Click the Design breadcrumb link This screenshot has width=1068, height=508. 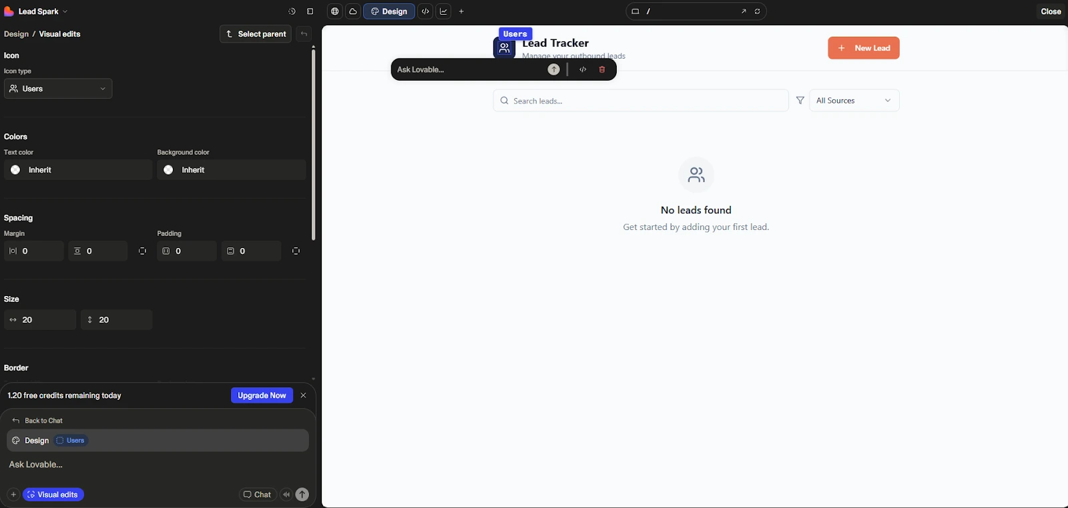[x=16, y=34]
